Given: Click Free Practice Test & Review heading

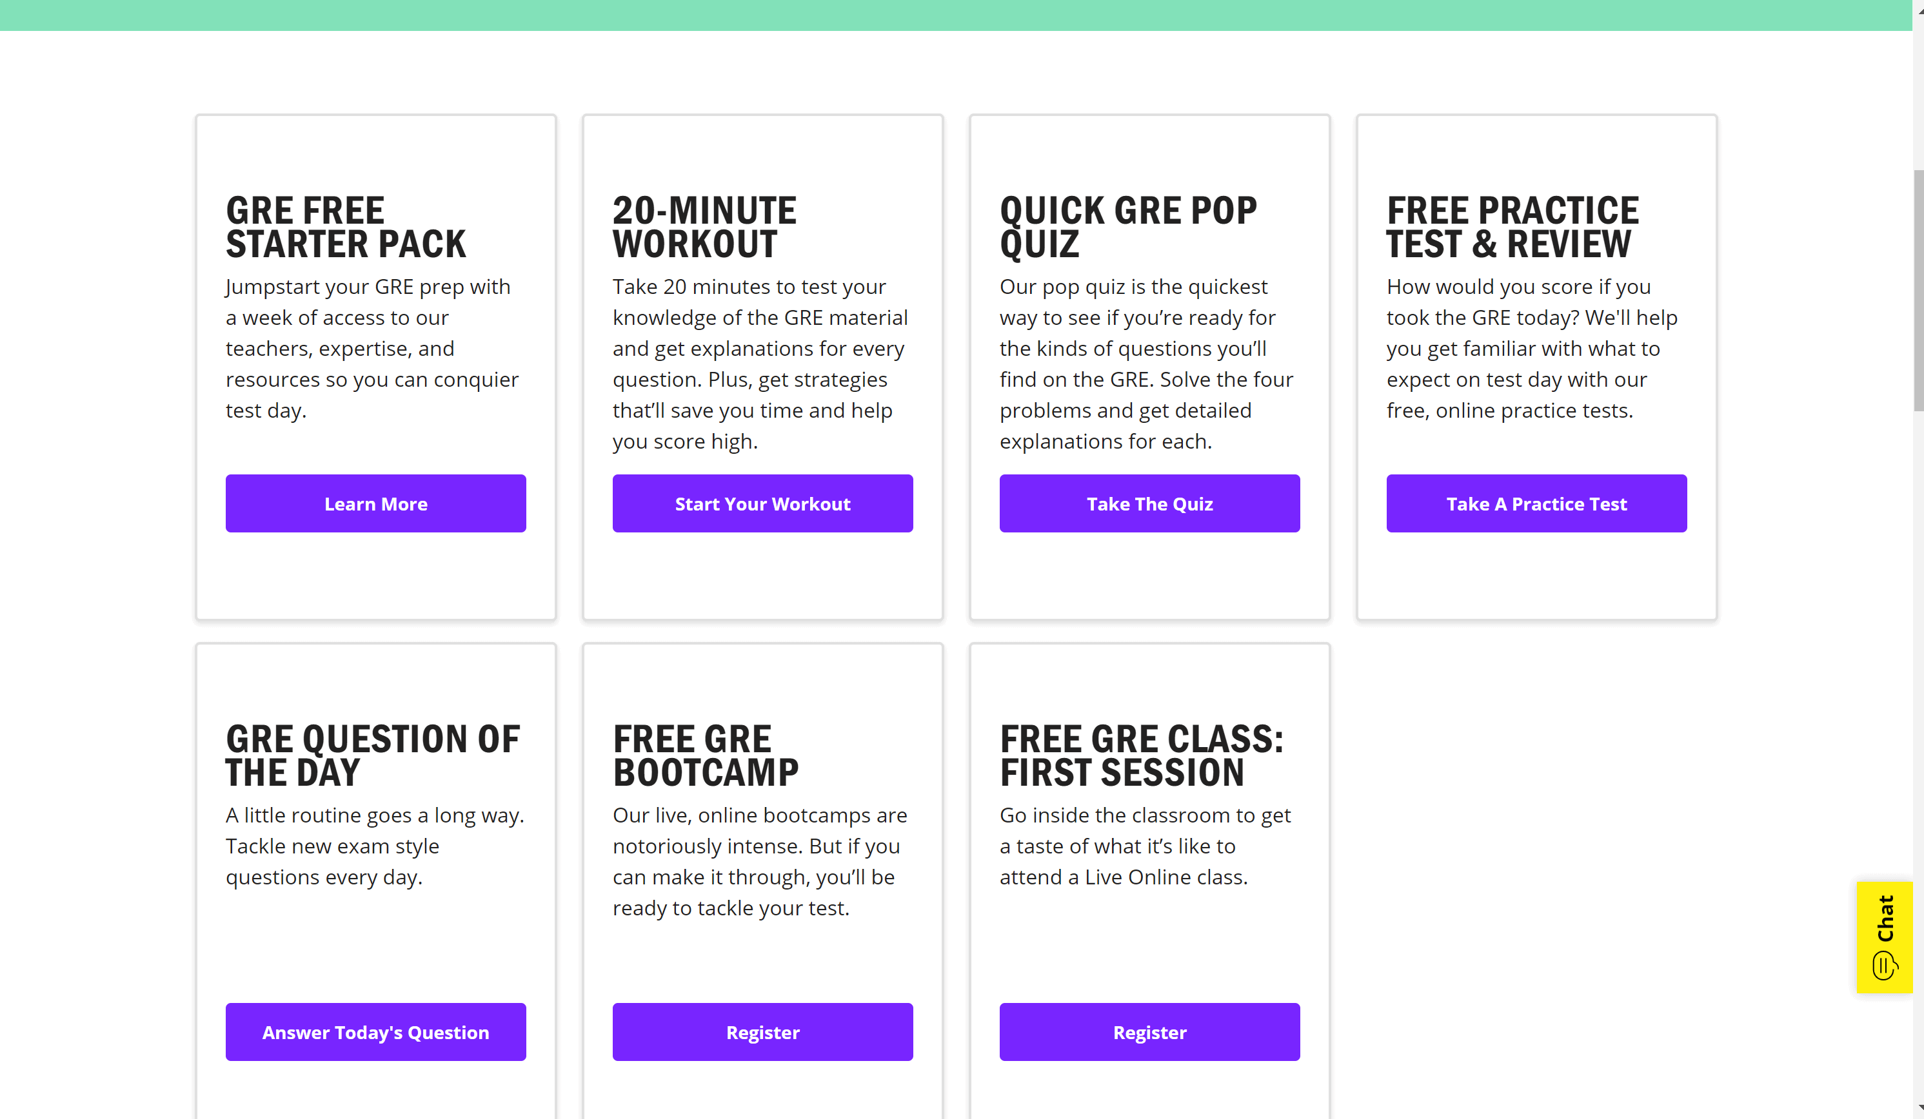Looking at the screenshot, I should pos(1512,228).
